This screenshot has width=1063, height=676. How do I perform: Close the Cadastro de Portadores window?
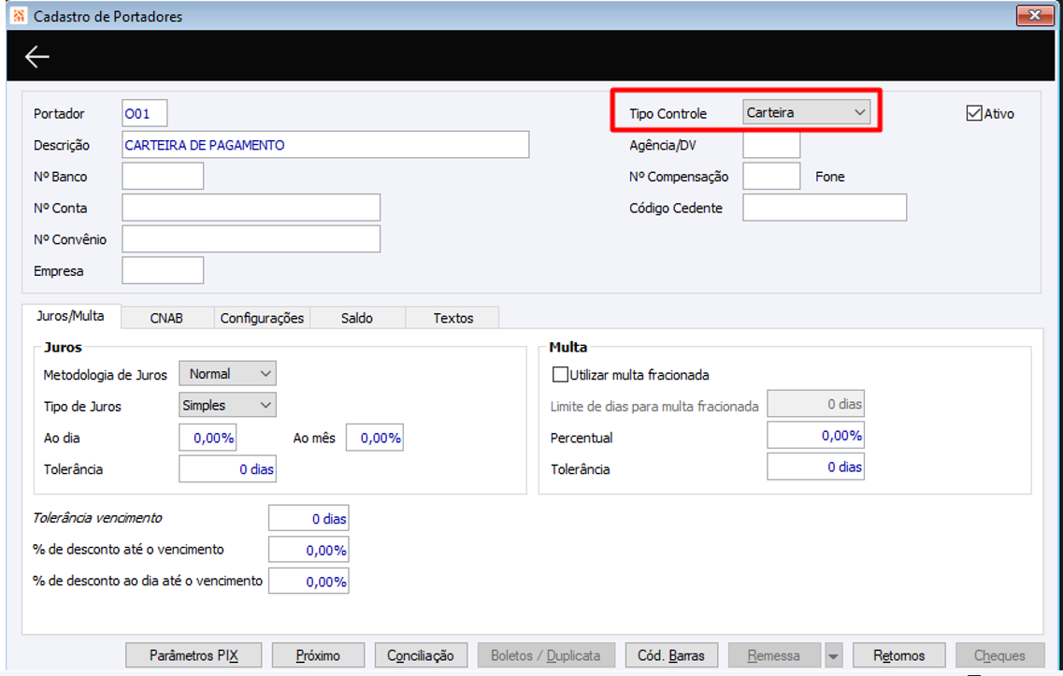[x=1035, y=15]
